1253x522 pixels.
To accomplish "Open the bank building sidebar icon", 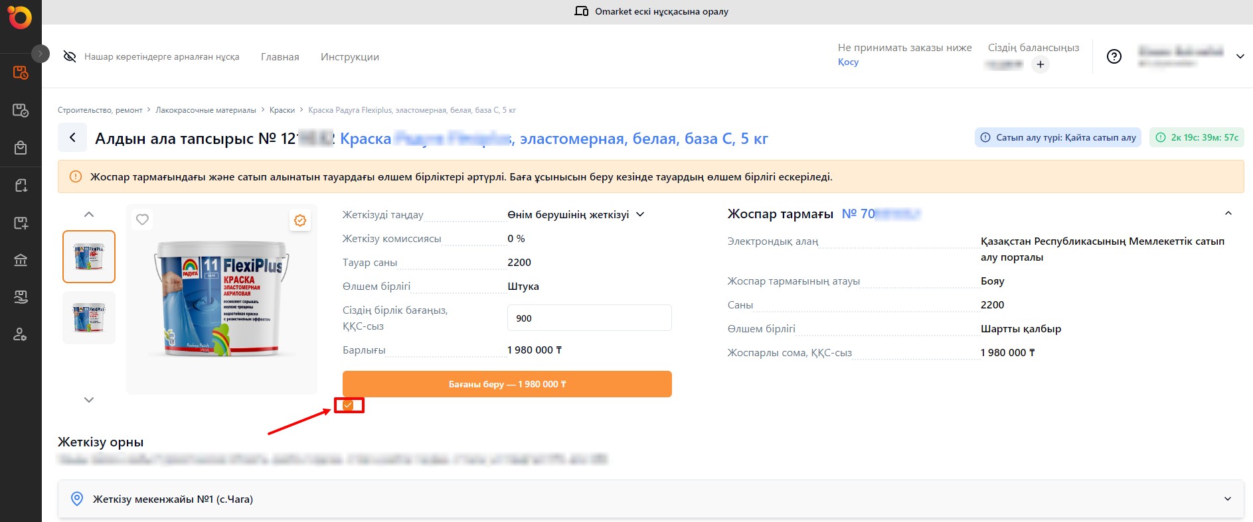I will point(21,260).
